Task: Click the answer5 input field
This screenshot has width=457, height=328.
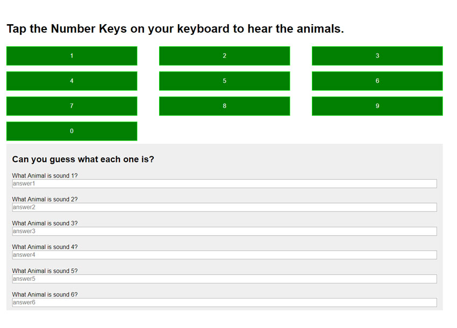Action: pyautogui.click(x=224, y=279)
